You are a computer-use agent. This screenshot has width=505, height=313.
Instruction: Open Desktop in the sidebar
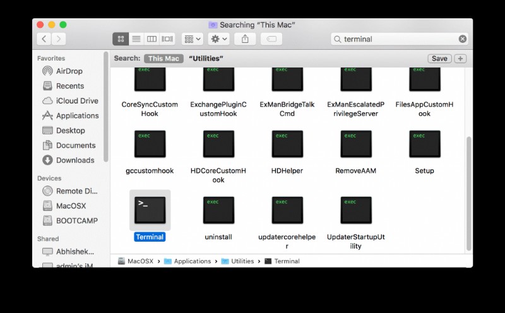(x=64, y=131)
